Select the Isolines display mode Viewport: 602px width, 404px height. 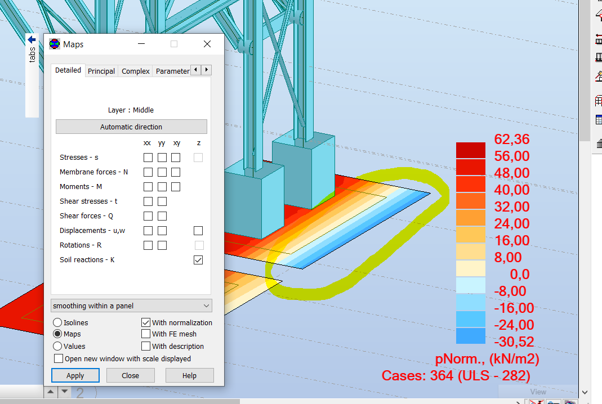pos(57,322)
